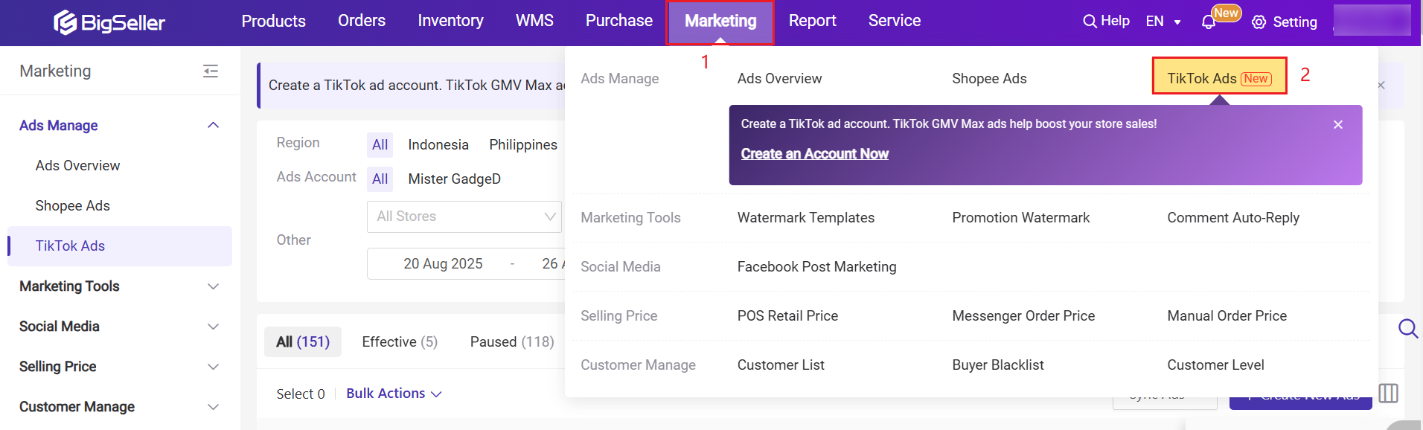Select Shopee Ads in the sidebar

73,206
